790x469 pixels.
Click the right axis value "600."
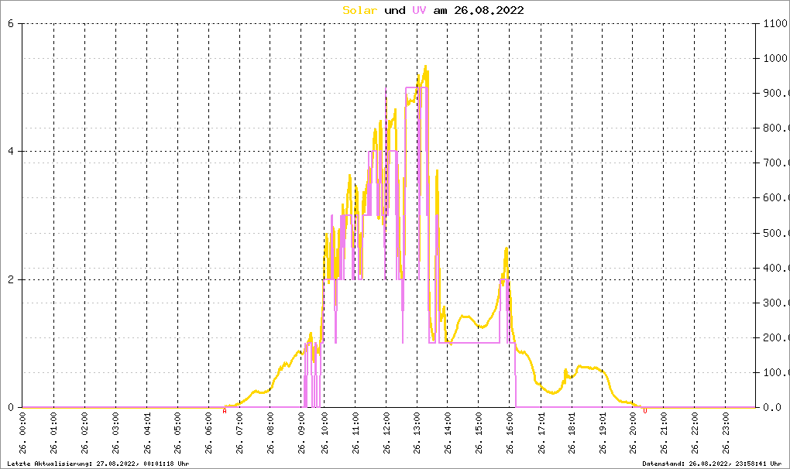click(775, 198)
